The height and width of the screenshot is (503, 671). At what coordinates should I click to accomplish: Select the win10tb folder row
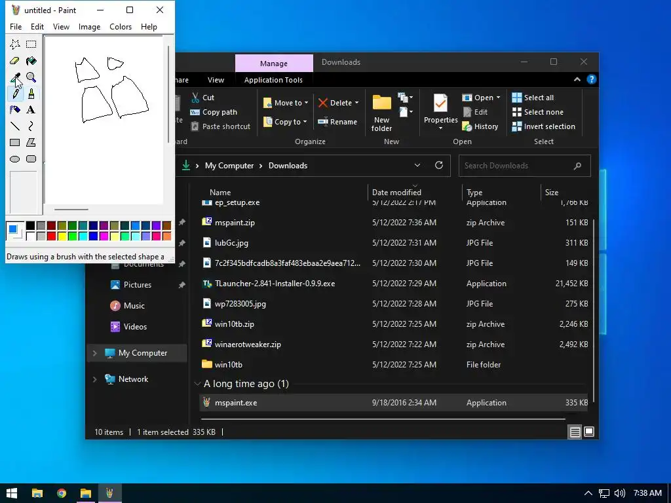[394, 365]
